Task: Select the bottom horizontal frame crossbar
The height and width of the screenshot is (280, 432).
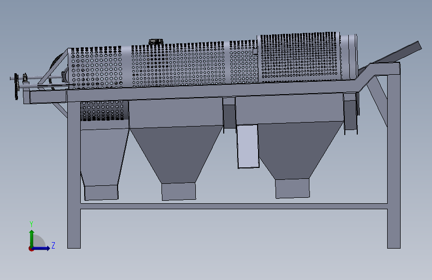Action: point(234,206)
